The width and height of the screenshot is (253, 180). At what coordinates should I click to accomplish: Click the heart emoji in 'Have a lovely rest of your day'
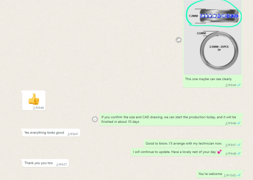219,152
